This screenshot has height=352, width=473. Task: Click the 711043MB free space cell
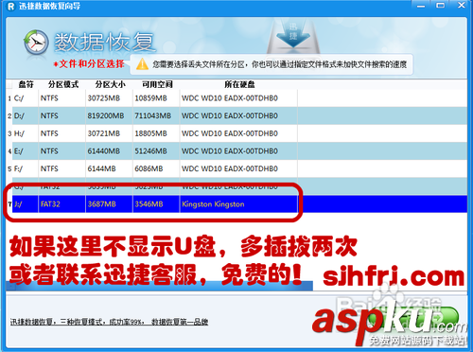tap(156, 116)
